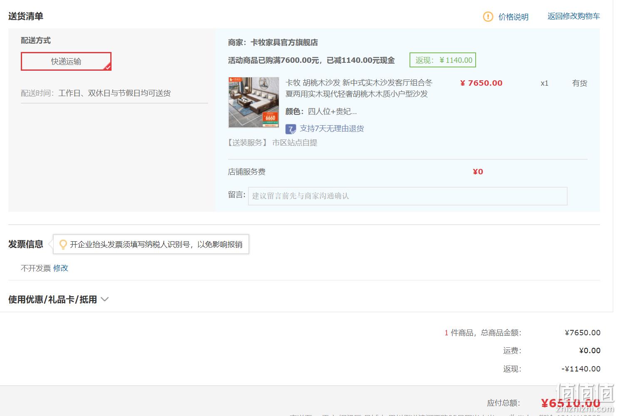Viewport: 618px width, 416px height.
Task: Click the product price ¥ 7650.00
Action: pyautogui.click(x=481, y=83)
